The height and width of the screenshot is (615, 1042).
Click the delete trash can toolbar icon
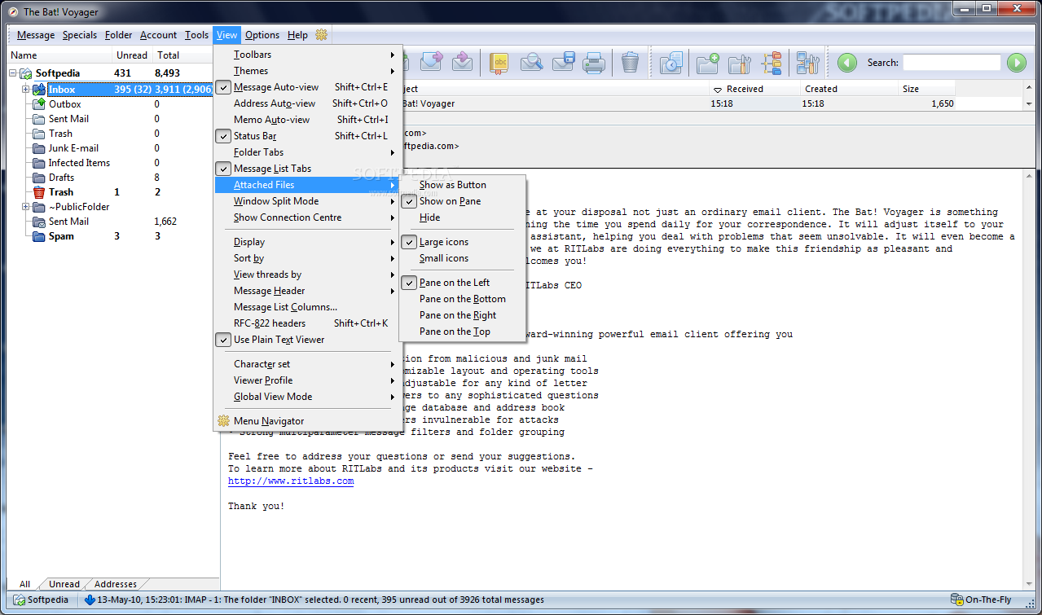(630, 62)
